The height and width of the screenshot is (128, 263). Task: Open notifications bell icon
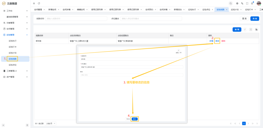pos(252,3)
